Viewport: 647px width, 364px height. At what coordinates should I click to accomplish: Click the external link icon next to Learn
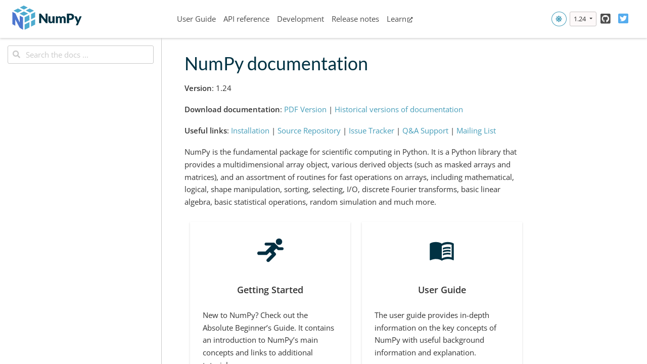[410, 20]
